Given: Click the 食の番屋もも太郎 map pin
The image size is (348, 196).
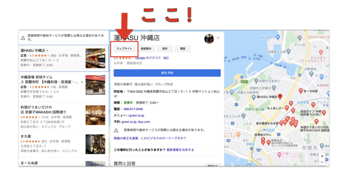Looking at the screenshot, I should pos(281,122).
